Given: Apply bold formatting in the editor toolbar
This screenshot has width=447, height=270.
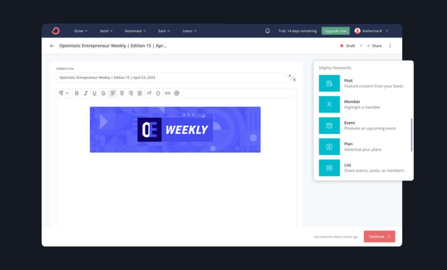Looking at the screenshot, I should pos(77,93).
